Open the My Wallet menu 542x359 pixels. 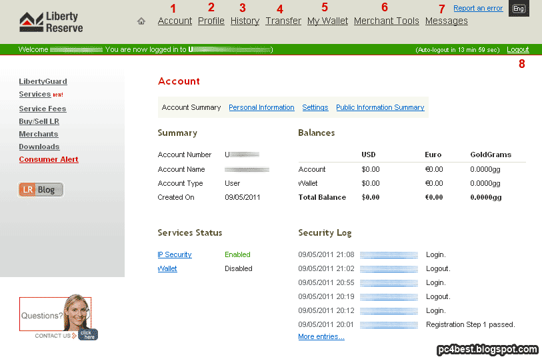[328, 21]
